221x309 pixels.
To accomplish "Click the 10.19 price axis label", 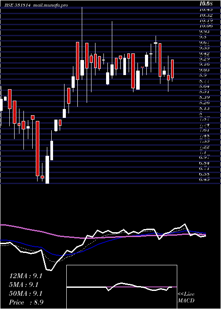I will (206, 20).
